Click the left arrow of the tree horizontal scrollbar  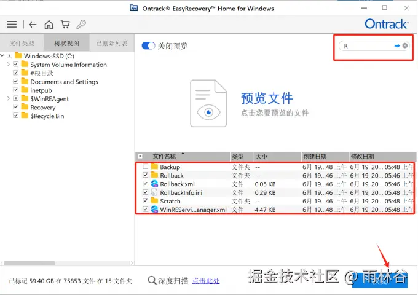[x=2, y=263]
